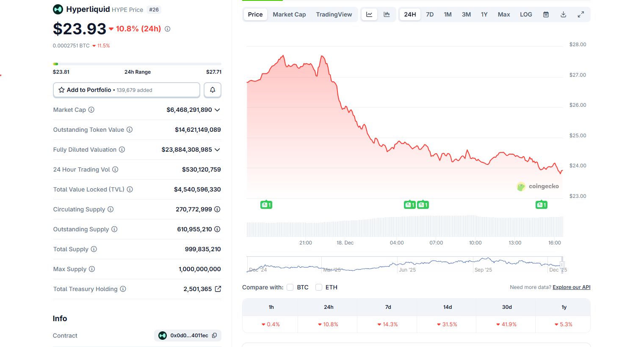Click the market cap value $6,468,291,890
Image resolution: width=619 pixels, height=347 pixels.
[x=189, y=110]
